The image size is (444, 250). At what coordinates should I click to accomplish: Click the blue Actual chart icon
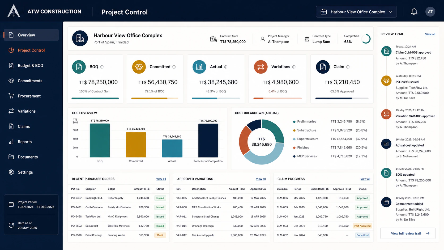pos(199,67)
